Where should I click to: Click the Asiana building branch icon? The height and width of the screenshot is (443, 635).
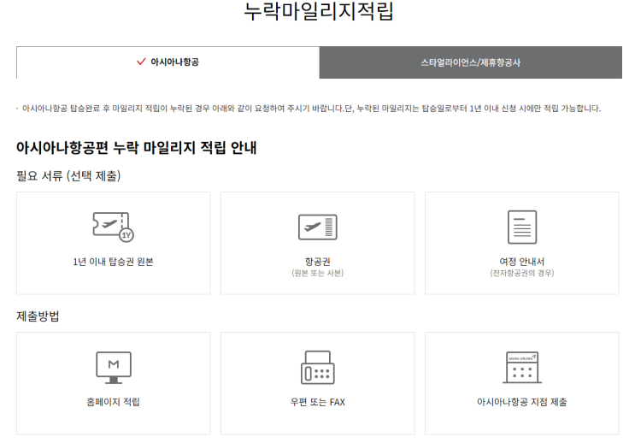point(522,367)
